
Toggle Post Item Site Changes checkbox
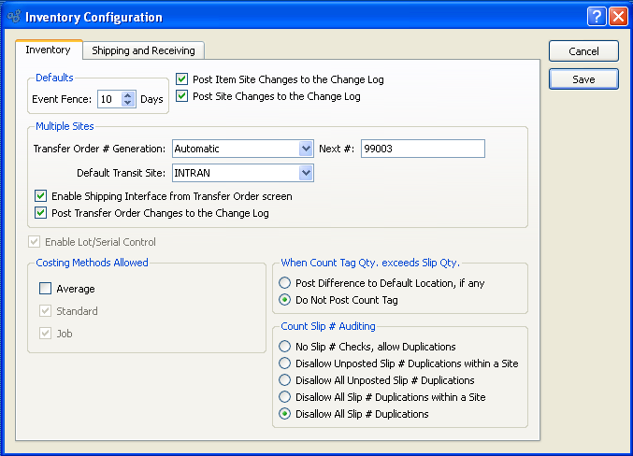point(182,80)
